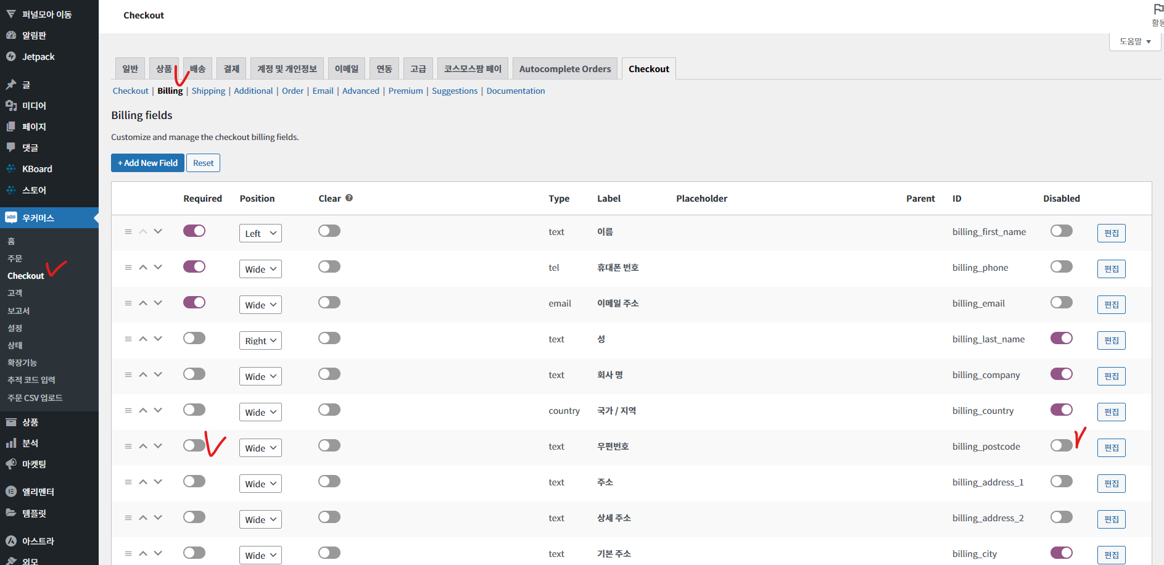Open the Autocomplete Orders tab

click(565, 68)
